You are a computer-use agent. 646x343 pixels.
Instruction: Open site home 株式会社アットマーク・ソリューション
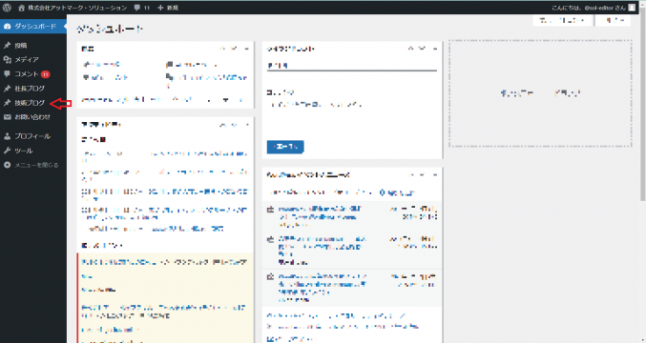pos(73,8)
